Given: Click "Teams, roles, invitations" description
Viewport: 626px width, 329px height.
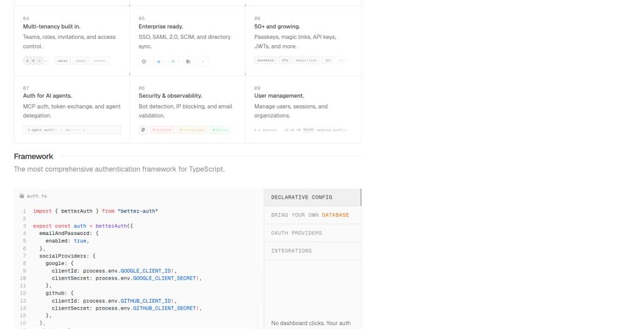Looking at the screenshot, I should pos(69,41).
